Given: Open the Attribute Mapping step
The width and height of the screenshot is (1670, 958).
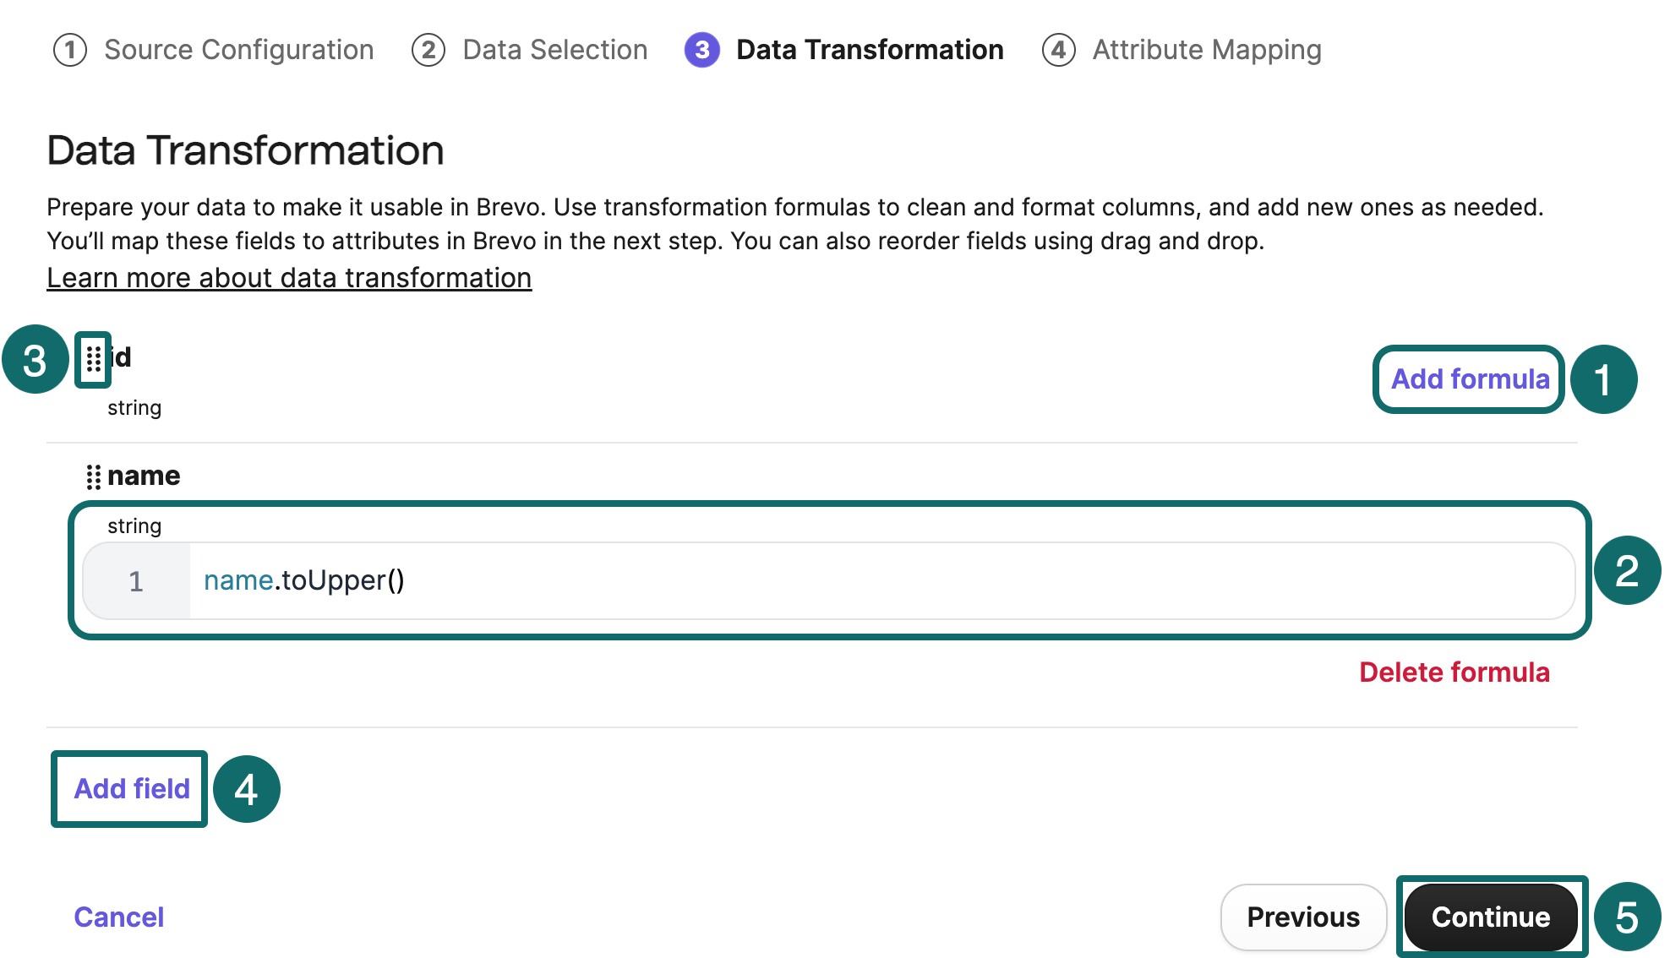Looking at the screenshot, I should [1206, 50].
